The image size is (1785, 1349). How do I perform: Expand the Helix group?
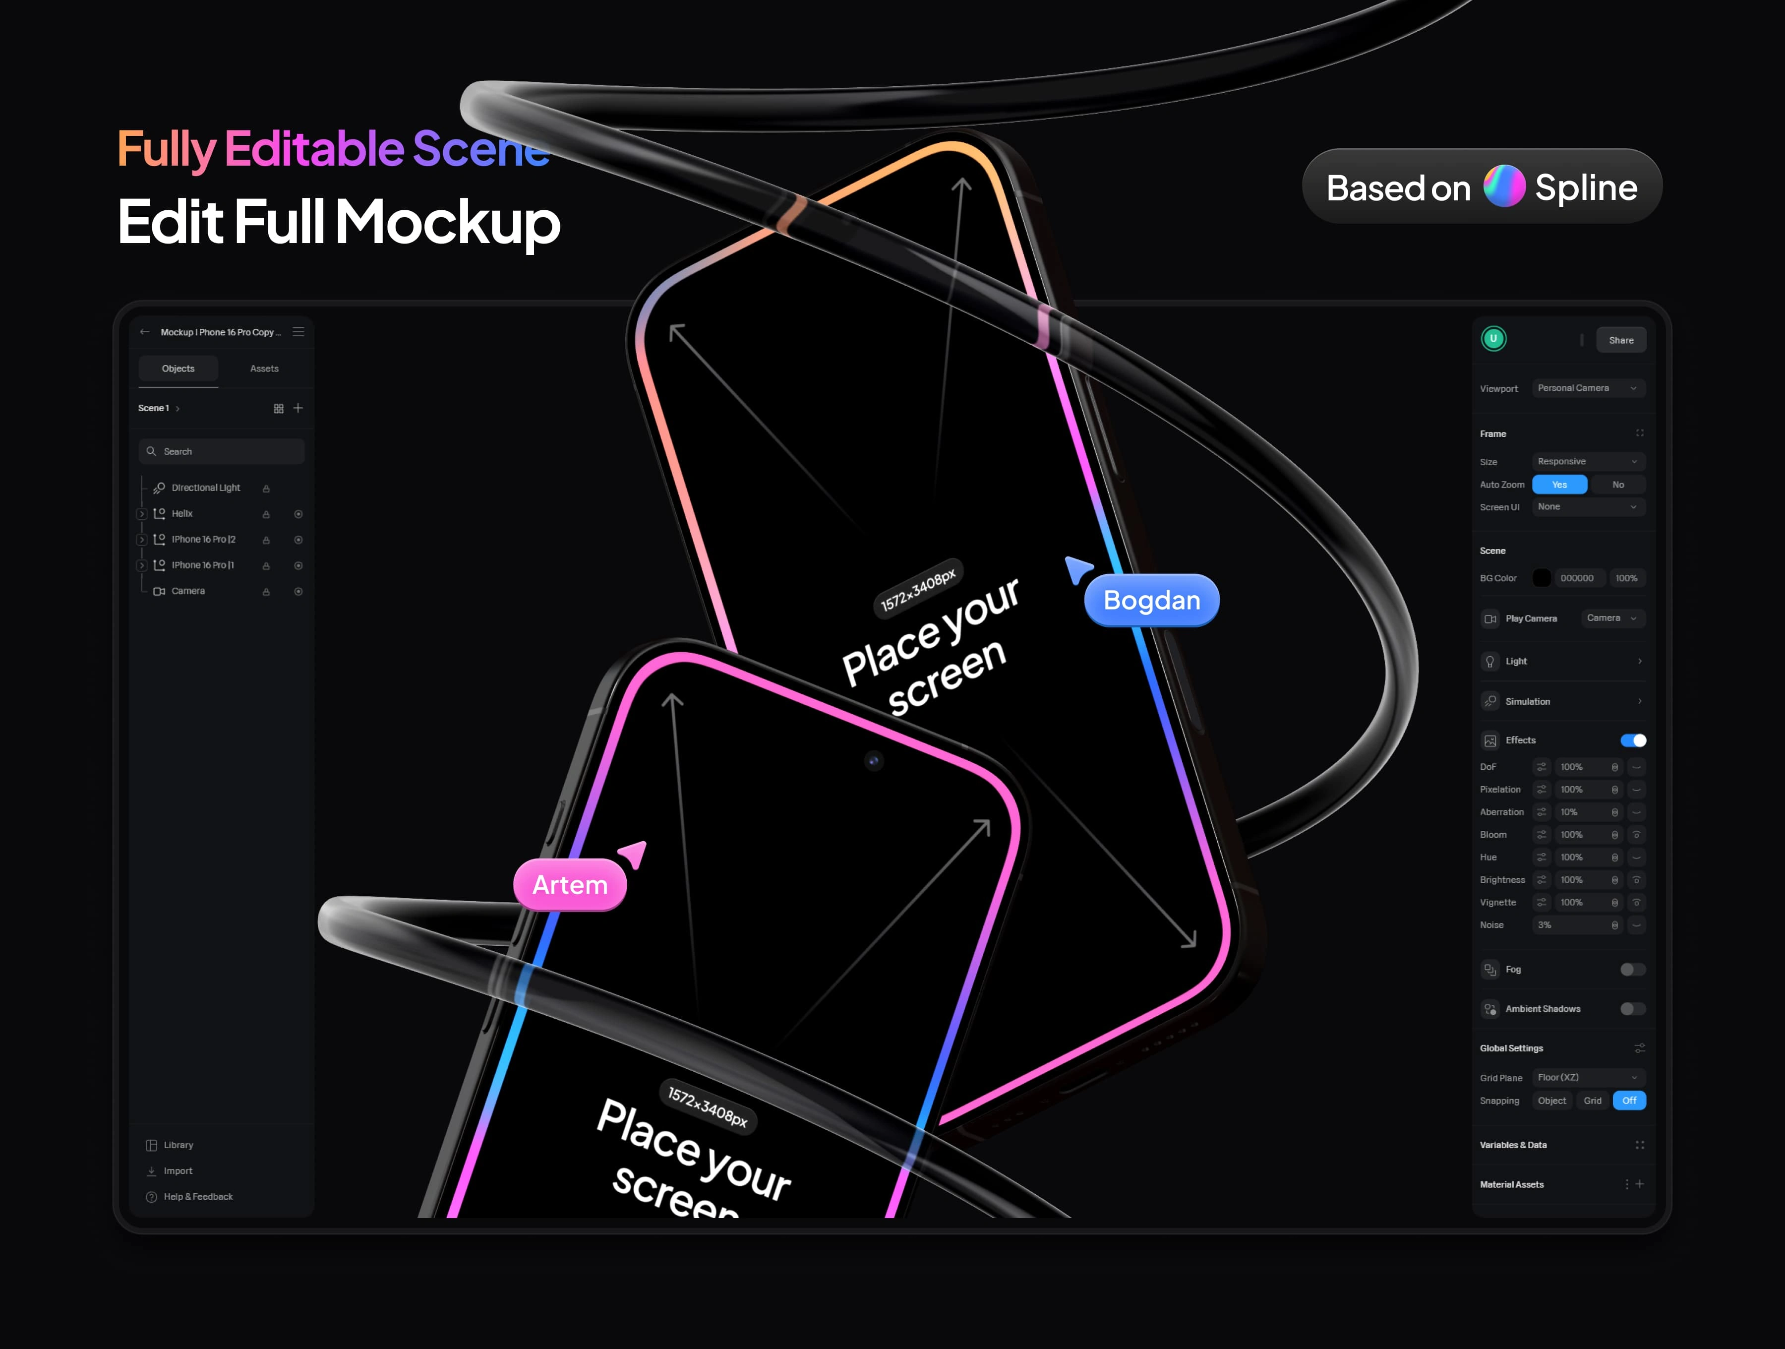(x=142, y=514)
